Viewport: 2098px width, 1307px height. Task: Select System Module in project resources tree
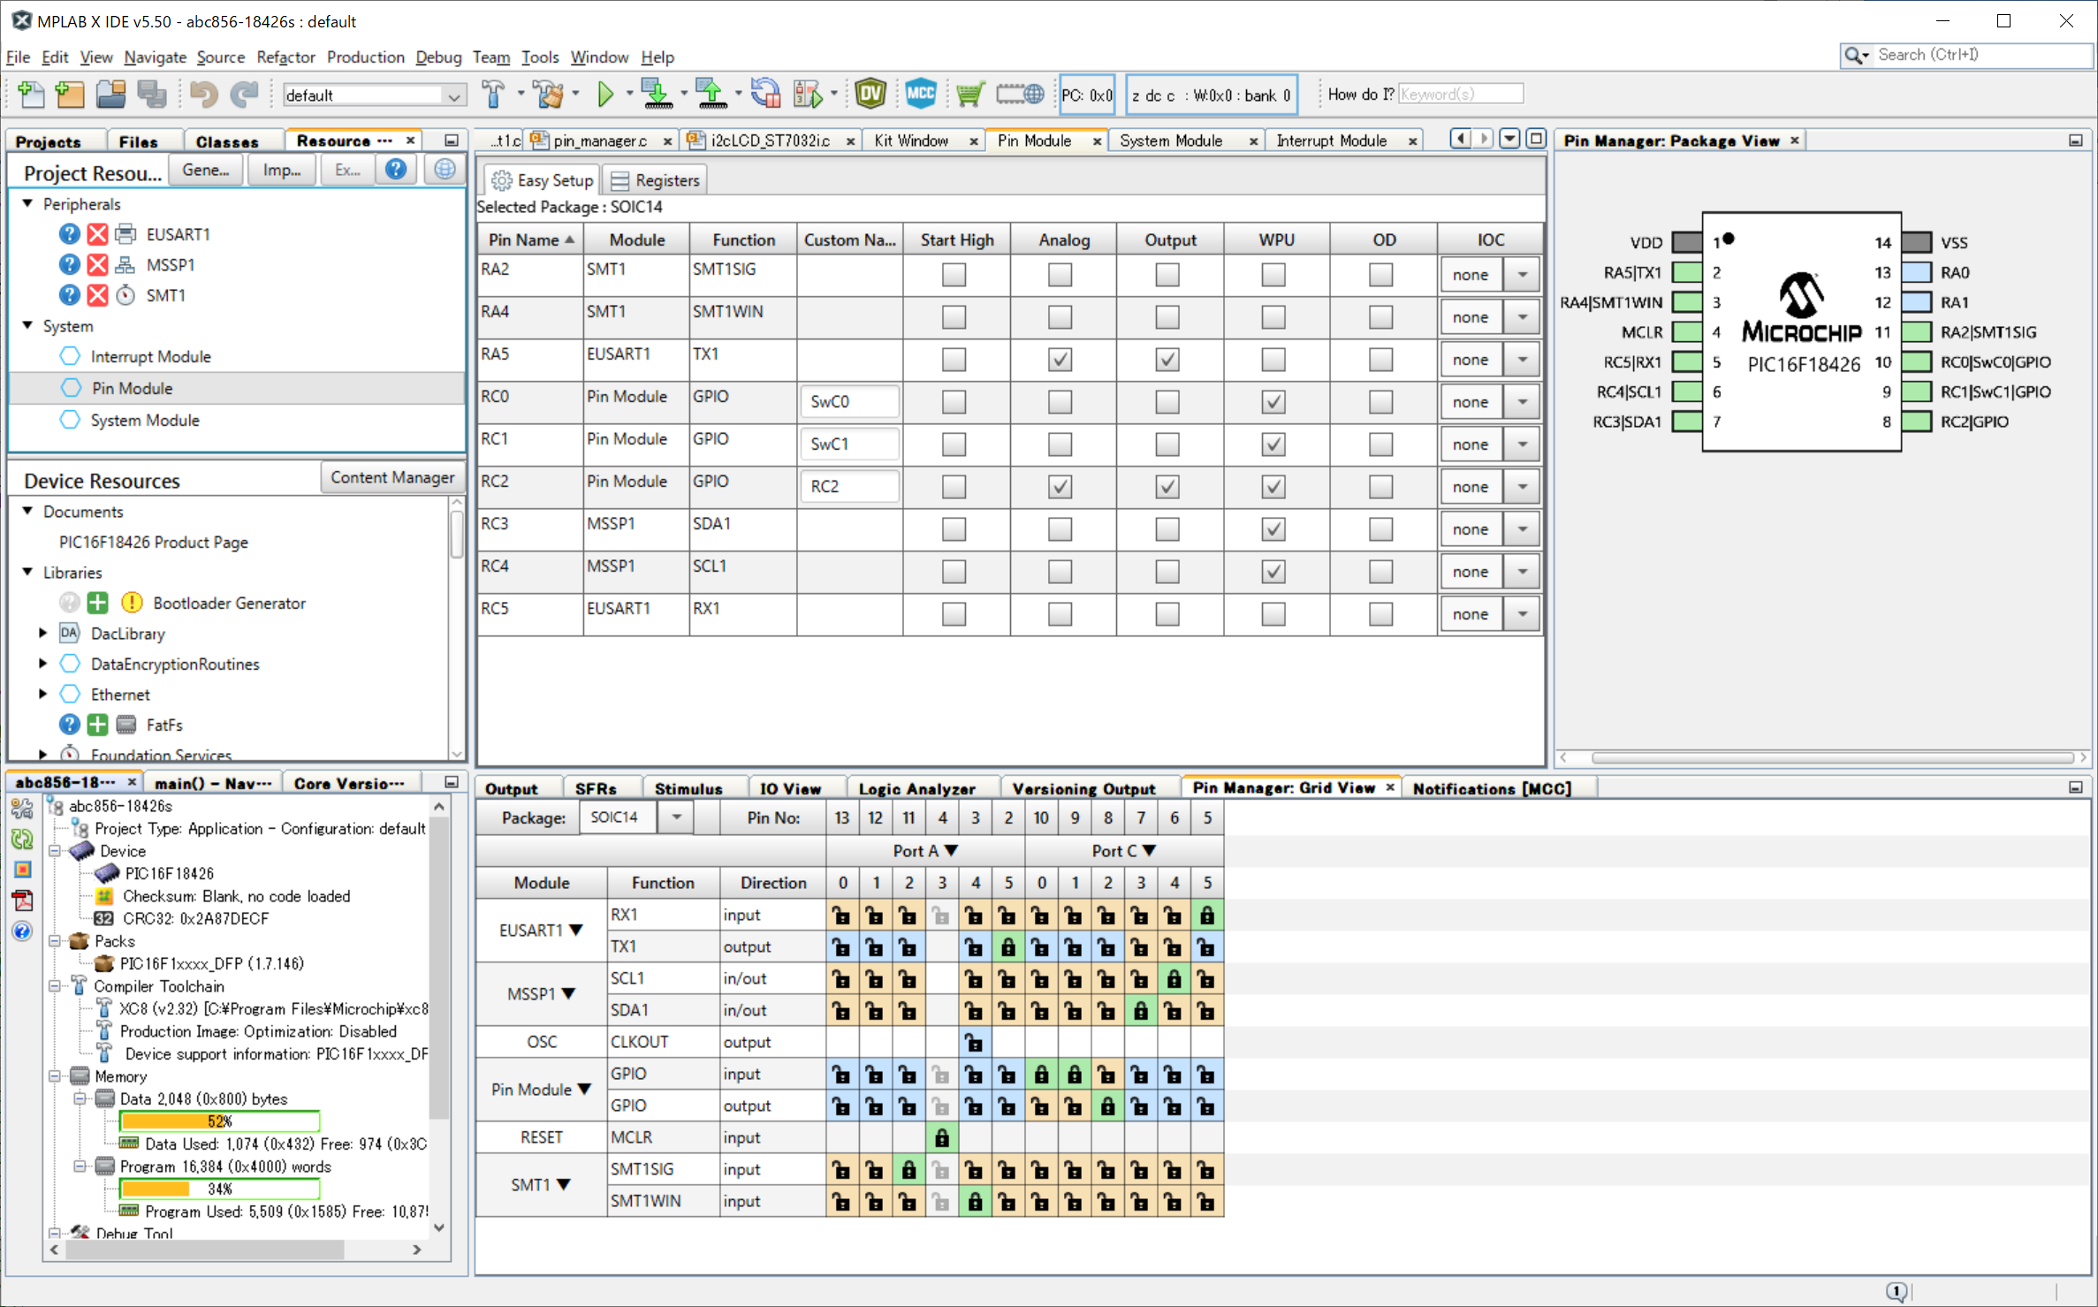(145, 421)
